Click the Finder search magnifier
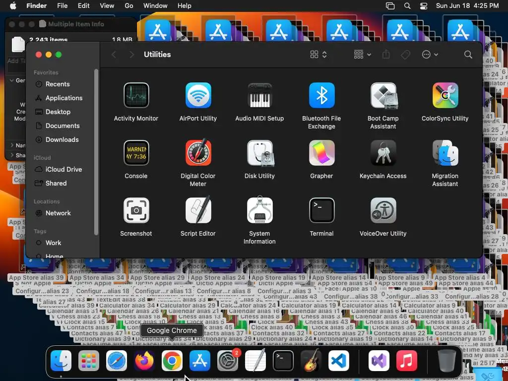The height and width of the screenshot is (381, 508). 468,55
